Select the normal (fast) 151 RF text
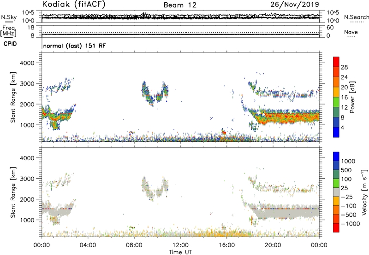Viewport: 369px width, 255px height. [x=74, y=46]
